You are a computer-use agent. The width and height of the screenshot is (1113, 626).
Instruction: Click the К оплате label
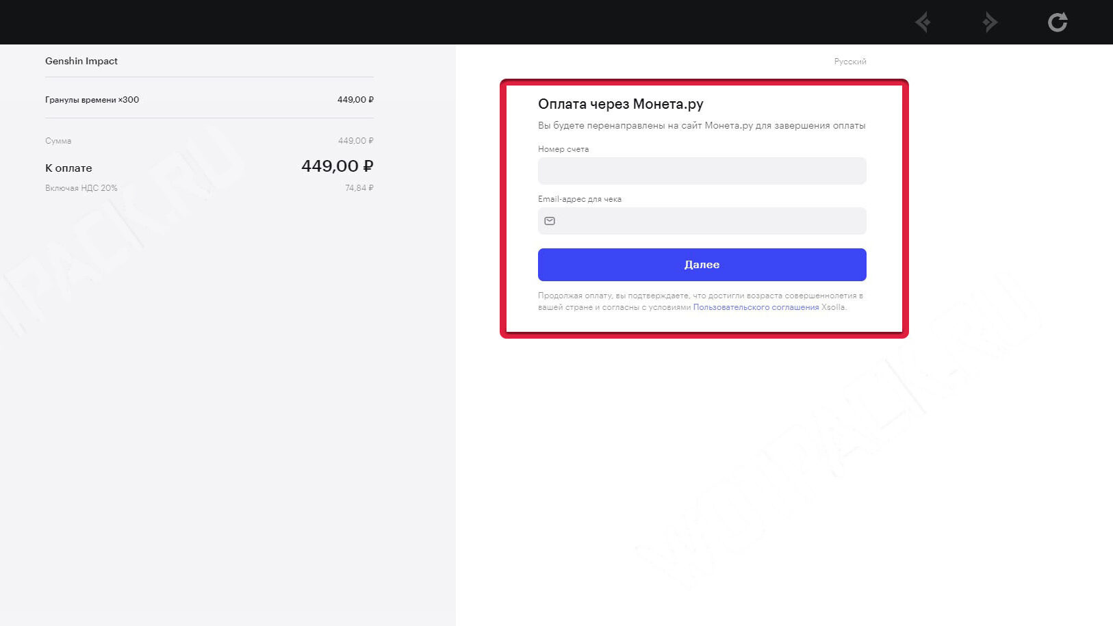coord(68,168)
